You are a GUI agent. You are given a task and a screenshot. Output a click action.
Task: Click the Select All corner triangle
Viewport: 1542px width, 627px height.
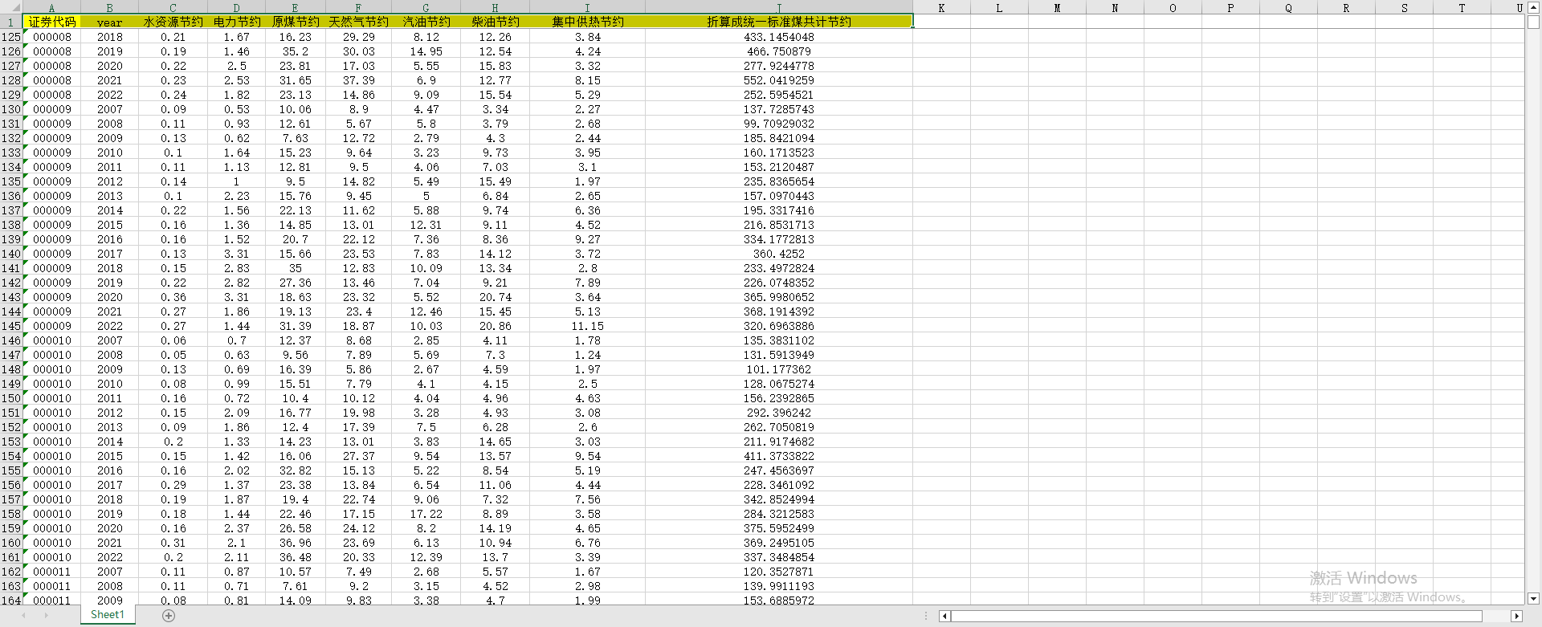[11, 7]
